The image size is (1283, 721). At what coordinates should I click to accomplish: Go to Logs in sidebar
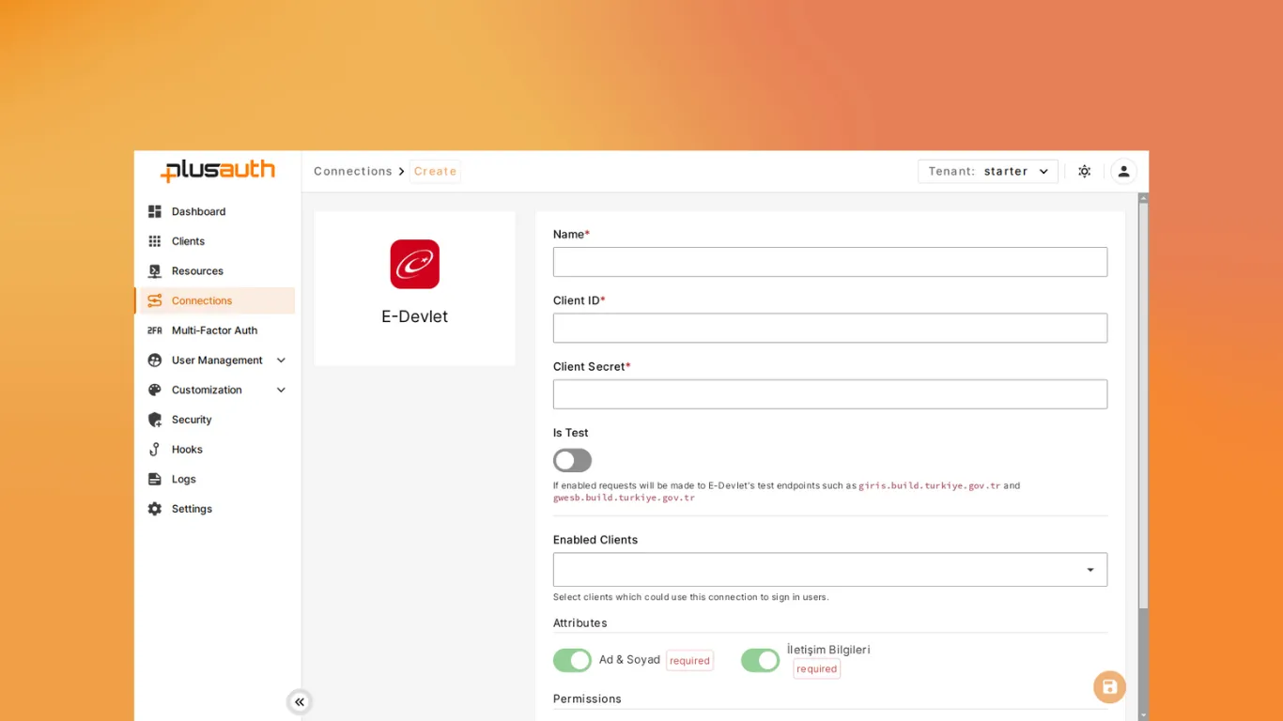coord(184,479)
